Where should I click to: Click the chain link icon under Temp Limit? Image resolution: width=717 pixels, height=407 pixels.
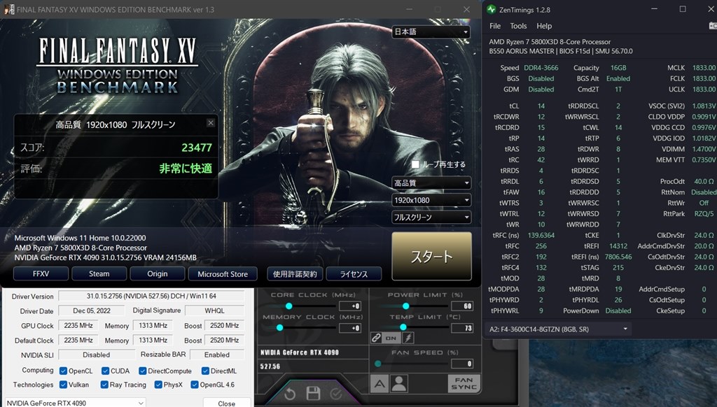point(376,338)
